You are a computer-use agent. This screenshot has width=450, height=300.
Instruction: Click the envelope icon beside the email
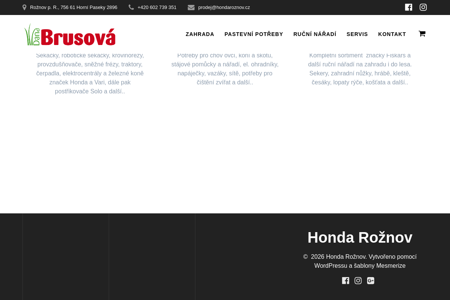[x=191, y=7]
